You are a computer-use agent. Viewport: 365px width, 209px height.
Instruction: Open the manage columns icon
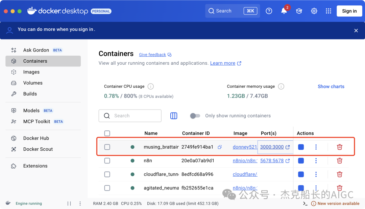[174, 116]
